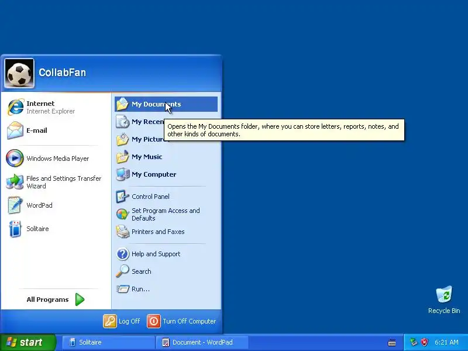Click the soccer ball user picture
Image resolution: width=468 pixels, height=351 pixels.
pyautogui.click(x=19, y=73)
